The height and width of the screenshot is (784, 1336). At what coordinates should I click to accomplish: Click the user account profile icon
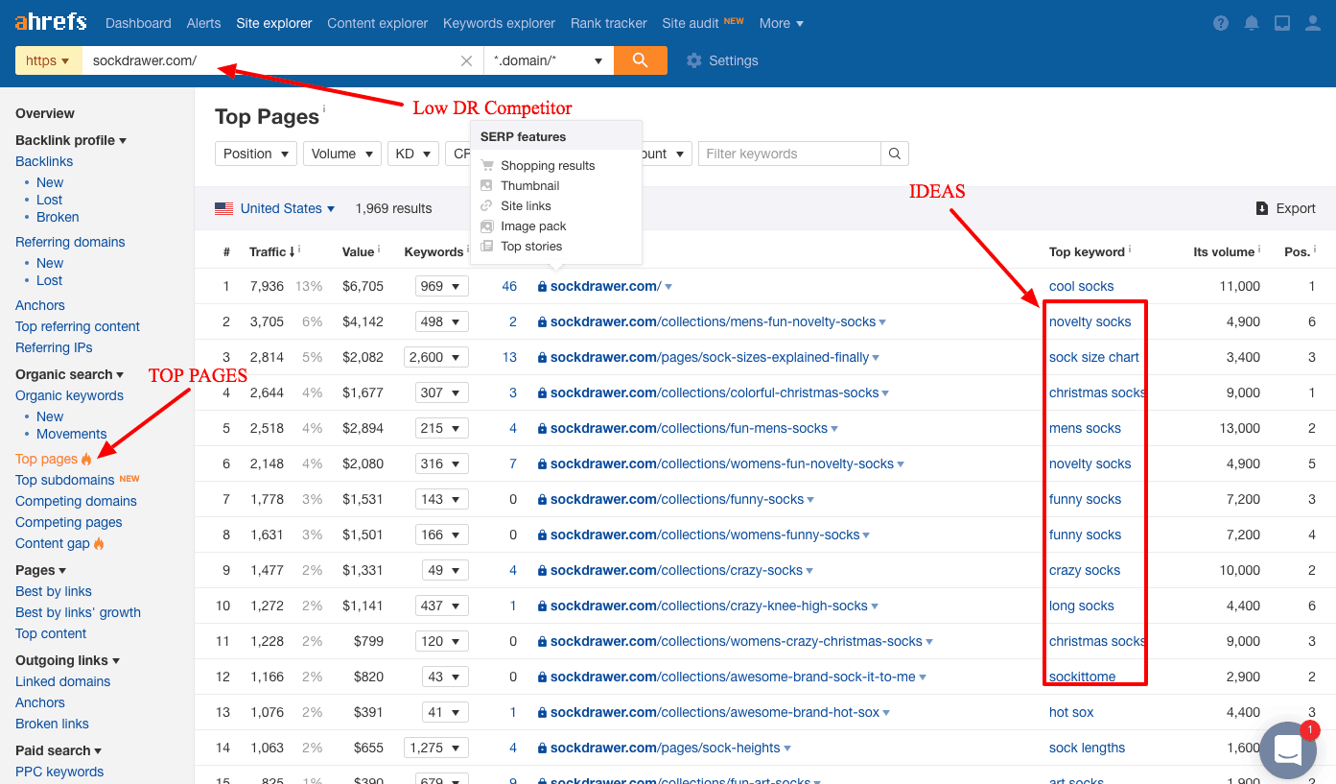(1313, 23)
